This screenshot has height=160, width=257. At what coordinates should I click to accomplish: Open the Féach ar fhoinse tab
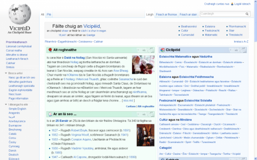pos(167,14)
